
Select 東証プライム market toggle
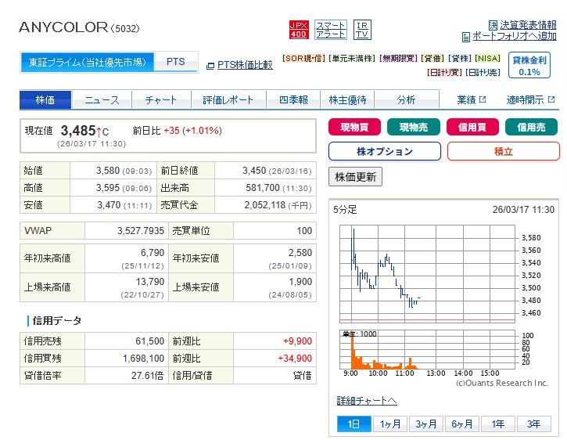[87, 62]
